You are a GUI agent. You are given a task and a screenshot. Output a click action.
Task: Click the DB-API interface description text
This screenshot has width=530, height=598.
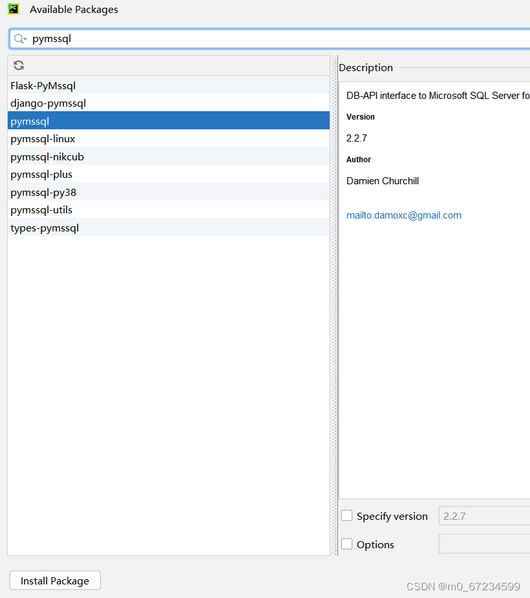pyautogui.click(x=438, y=96)
